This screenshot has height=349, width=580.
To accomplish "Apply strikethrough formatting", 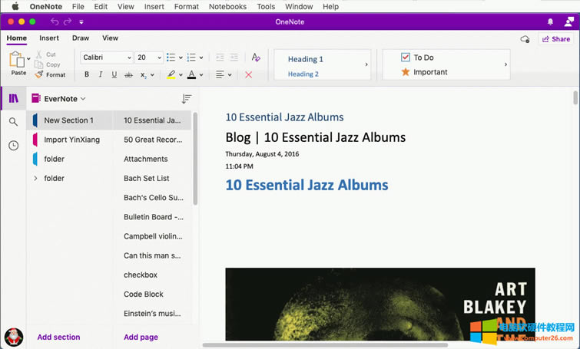I will [128, 75].
